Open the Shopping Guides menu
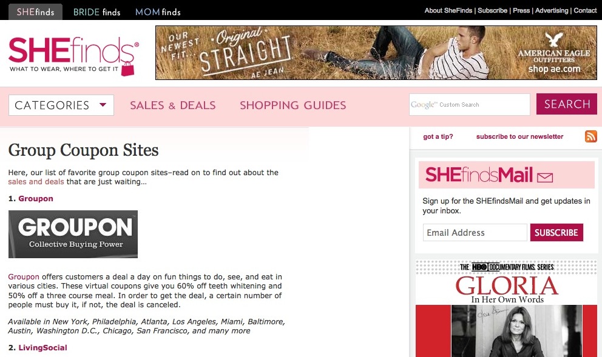Image resolution: width=602 pixels, height=357 pixels. 293,105
